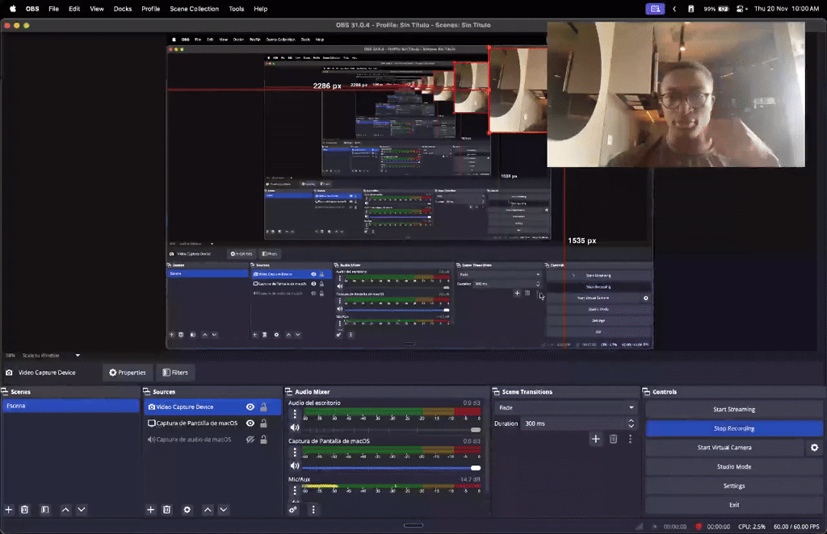Open the Profile menu
Viewport: 827px width, 534px height.
(151, 9)
